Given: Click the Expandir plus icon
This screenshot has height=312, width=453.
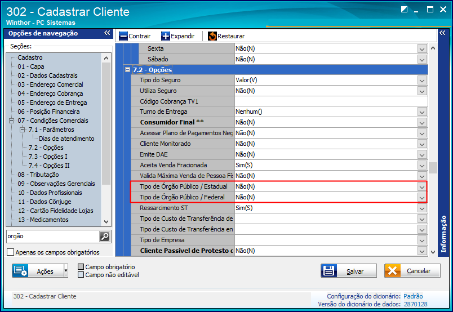Looking at the screenshot, I should pyautogui.click(x=166, y=36).
